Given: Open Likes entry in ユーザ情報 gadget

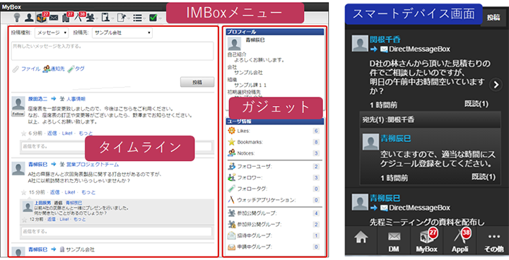Looking at the screenshot, I should [x=243, y=131].
